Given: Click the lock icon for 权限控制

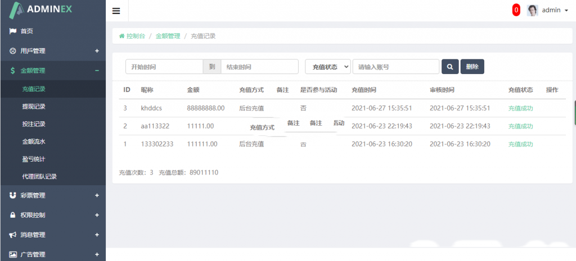Looking at the screenshot, I should click(12, 215).
